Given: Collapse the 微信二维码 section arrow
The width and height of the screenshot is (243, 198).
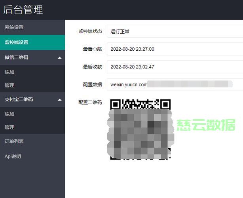Looking at the screenshot, I should pyautogui.click(x=60, y=58).
